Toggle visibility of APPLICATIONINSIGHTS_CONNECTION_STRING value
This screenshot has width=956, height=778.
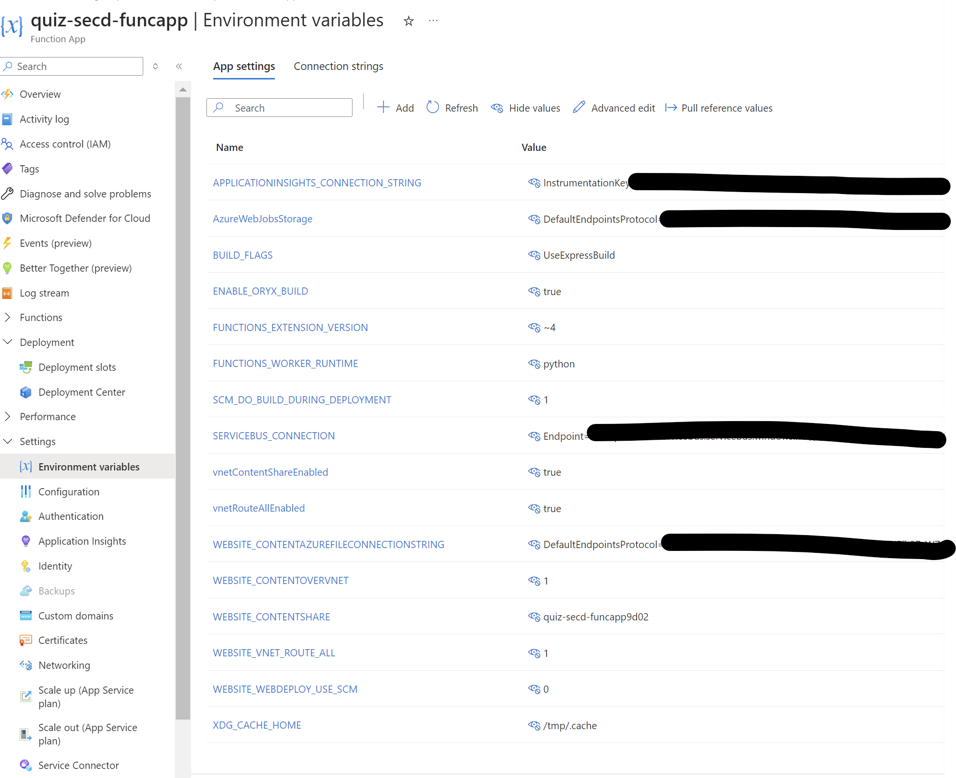coord(534,183)
